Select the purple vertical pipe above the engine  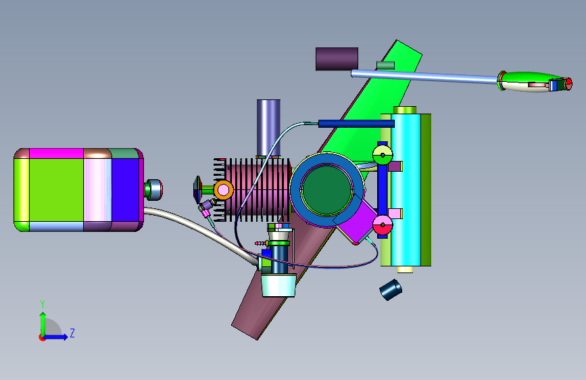[x=268, y=128]
